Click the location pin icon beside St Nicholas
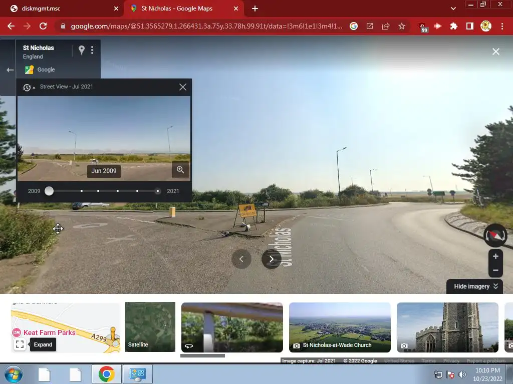This screenshot has width=513, height=384. click(x=82, y=50)
